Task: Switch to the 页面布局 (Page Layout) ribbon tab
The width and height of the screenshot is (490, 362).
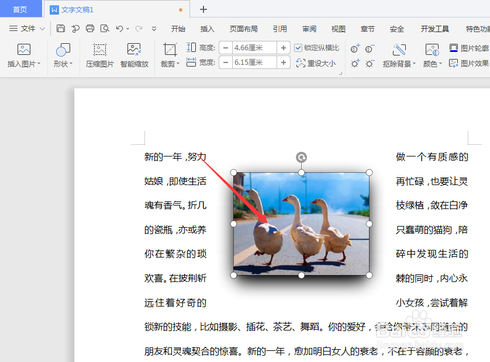Action: click(x=243, y=27)
